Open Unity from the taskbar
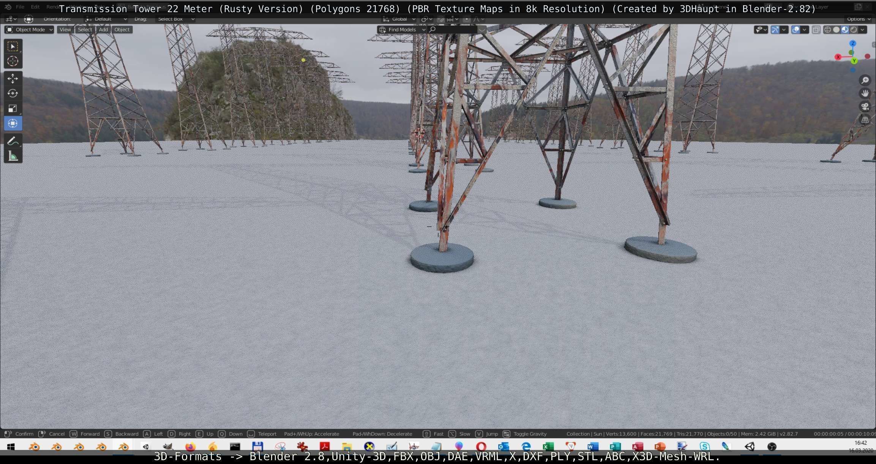The height and width of the screenshot is (464, 876). [x=750, y=447]
